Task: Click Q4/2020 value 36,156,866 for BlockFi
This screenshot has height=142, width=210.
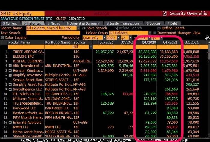Action: tap(147, 56)
